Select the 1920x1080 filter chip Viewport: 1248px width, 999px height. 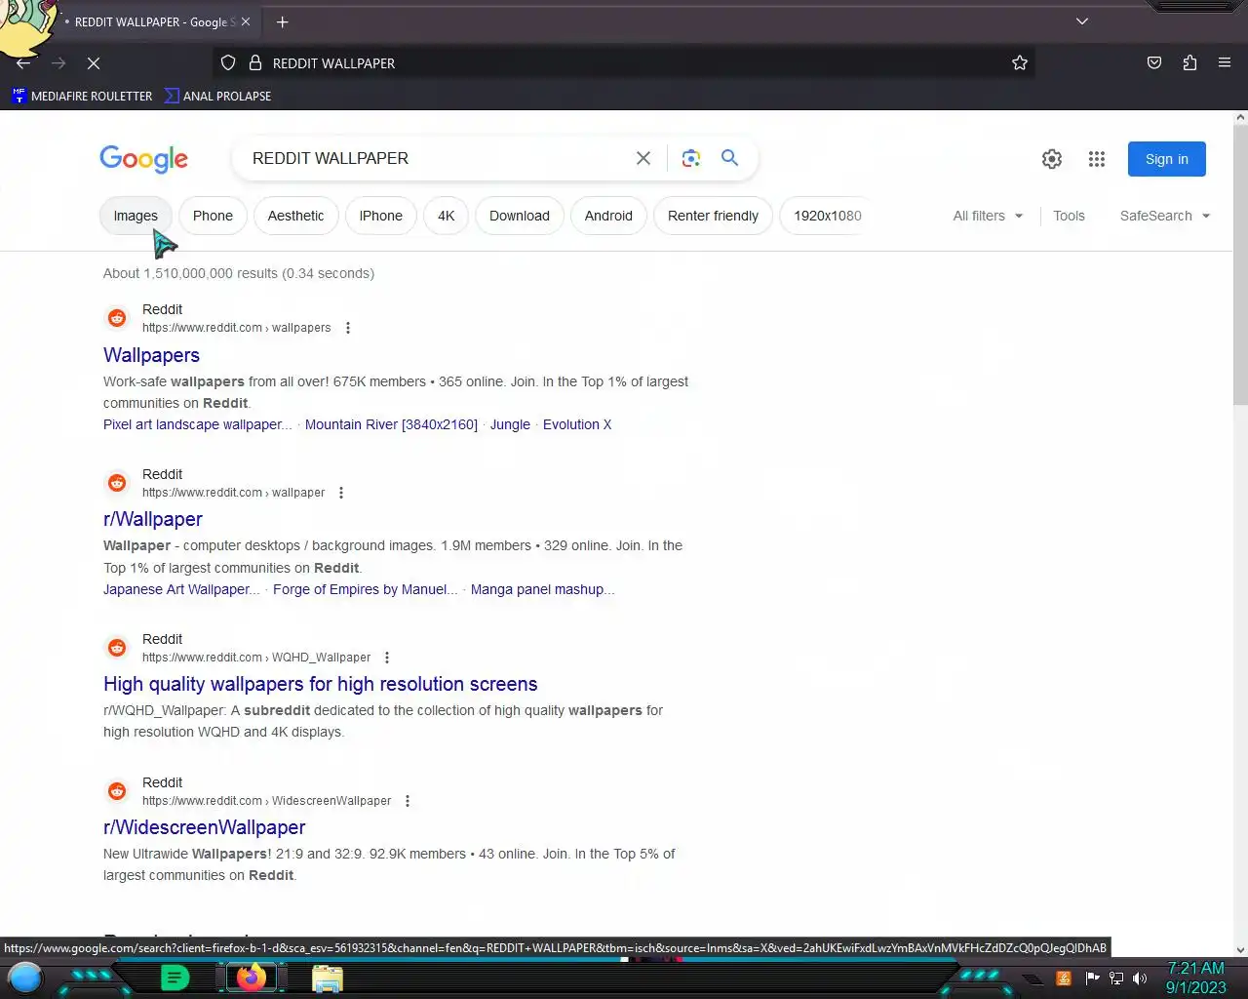(x=827, y=216)
